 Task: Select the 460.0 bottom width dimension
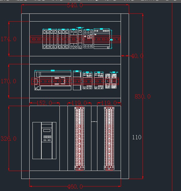tap(75, 187)
